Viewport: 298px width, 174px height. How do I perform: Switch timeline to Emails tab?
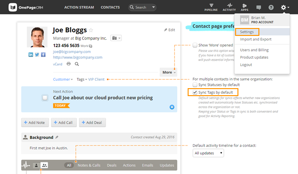pos(148,165)
